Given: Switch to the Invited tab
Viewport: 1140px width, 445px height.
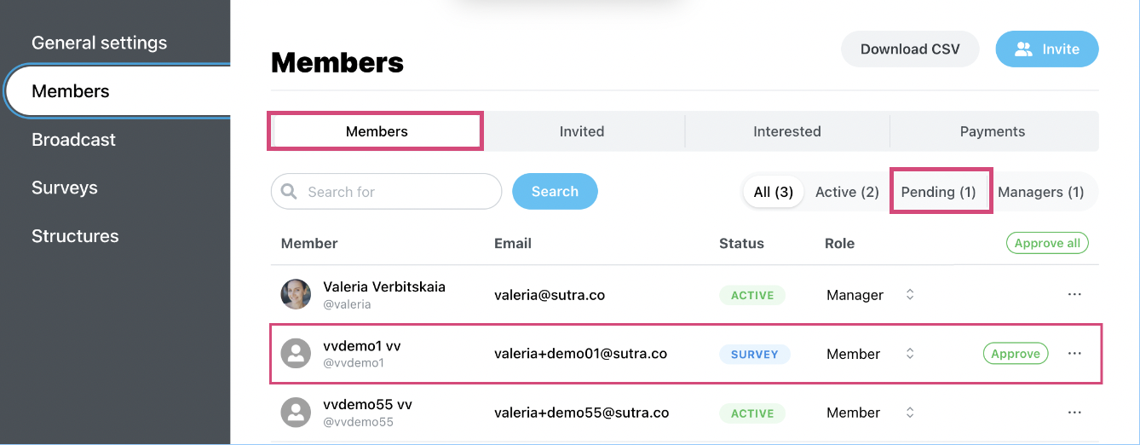Looking at the screenshot, I should tap(582, 131).
